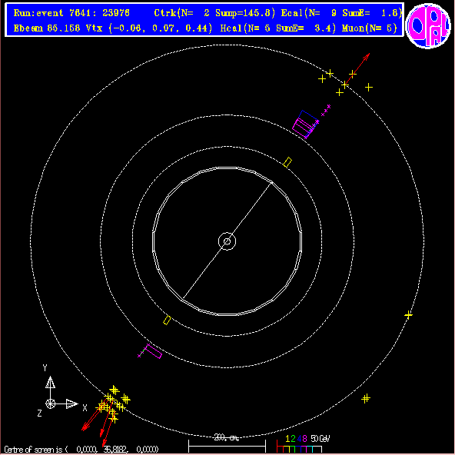455x455 pixels.
Task: Click the yellow muon hit at lower right
Action: point(366,398)
